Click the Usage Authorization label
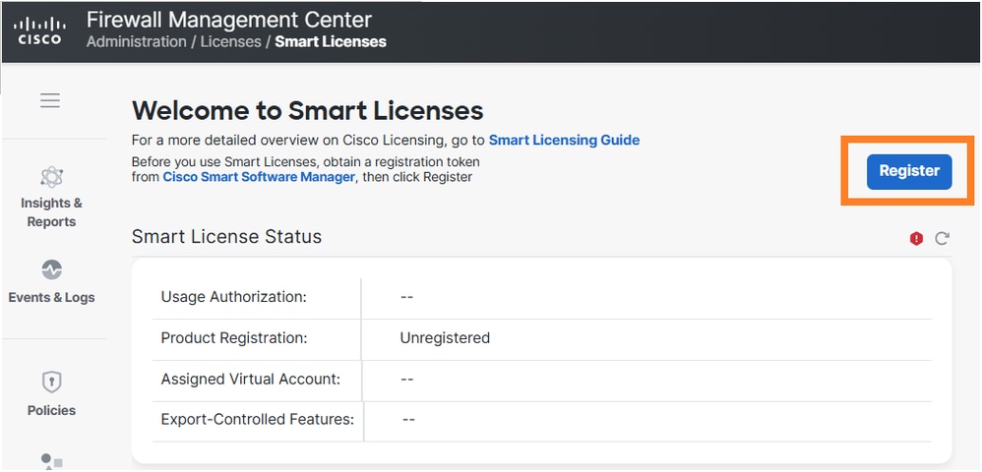 coord(233,297)
